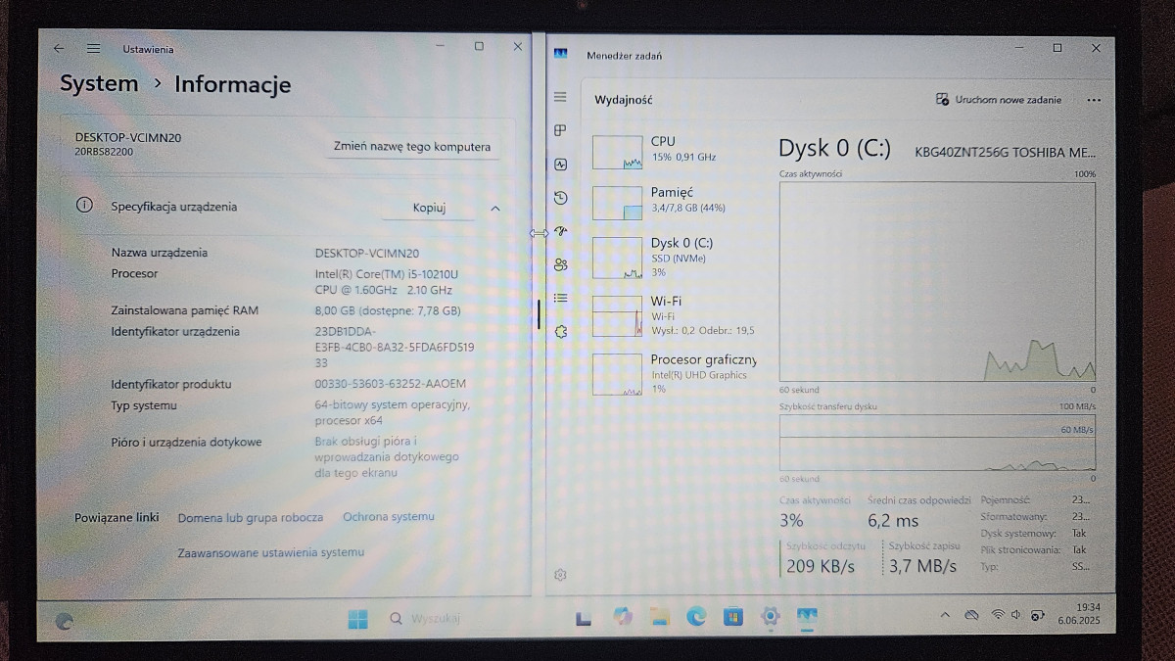
Task: Click the battery icon in the system tray
Action: 1037,615
